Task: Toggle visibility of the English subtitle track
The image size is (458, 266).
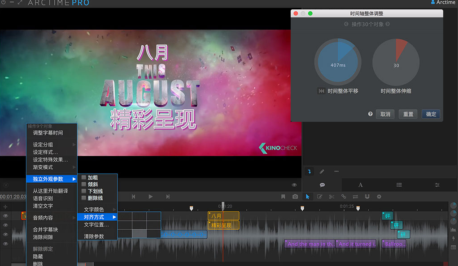Action: (5, 244)
